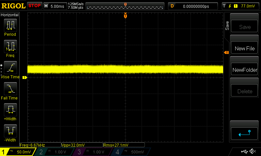Select the Freq measurement icon
Image resolution: width=261 pixels, height=156 pixels.
click(10, 46)
